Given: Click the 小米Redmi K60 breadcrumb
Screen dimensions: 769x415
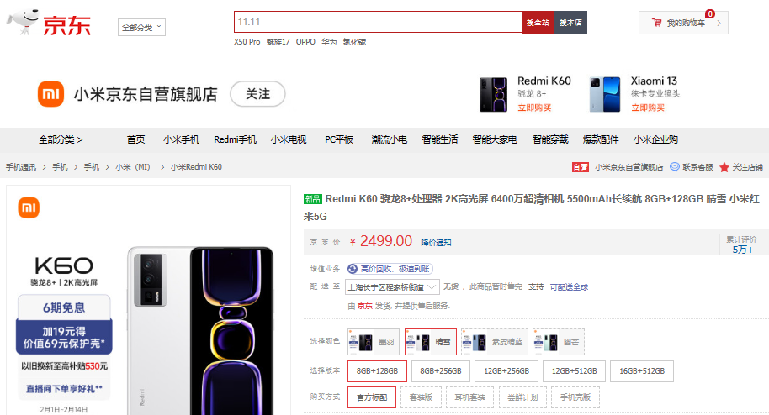Looking at the screenshot, I should coord(196,167).
